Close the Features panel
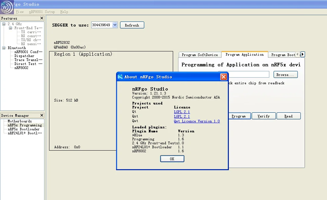This screenshot has width=327, height=200. point(42,18)
